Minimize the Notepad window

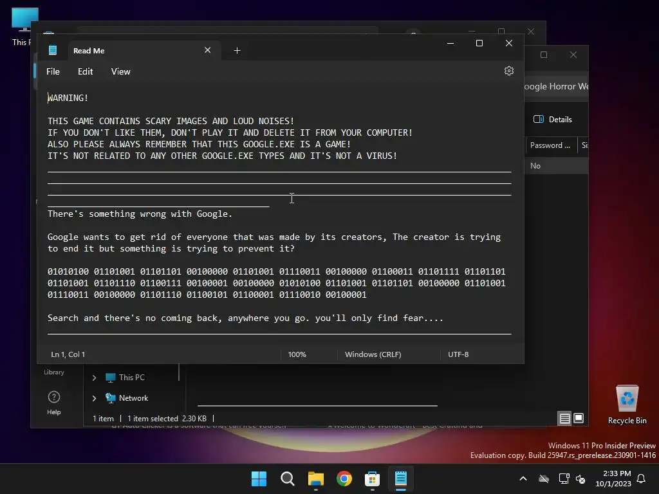[x=450, y=43]
